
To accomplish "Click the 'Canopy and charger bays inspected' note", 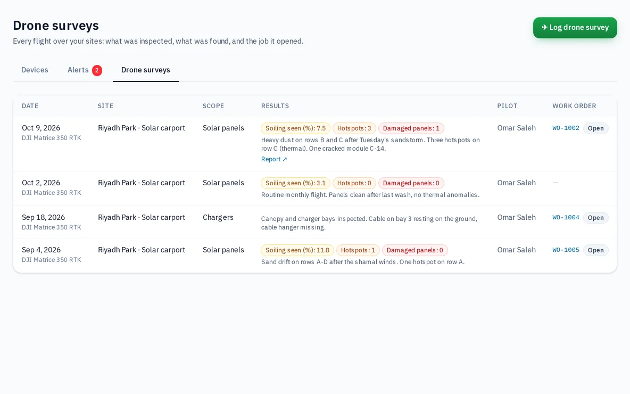I will coord(369,223).
